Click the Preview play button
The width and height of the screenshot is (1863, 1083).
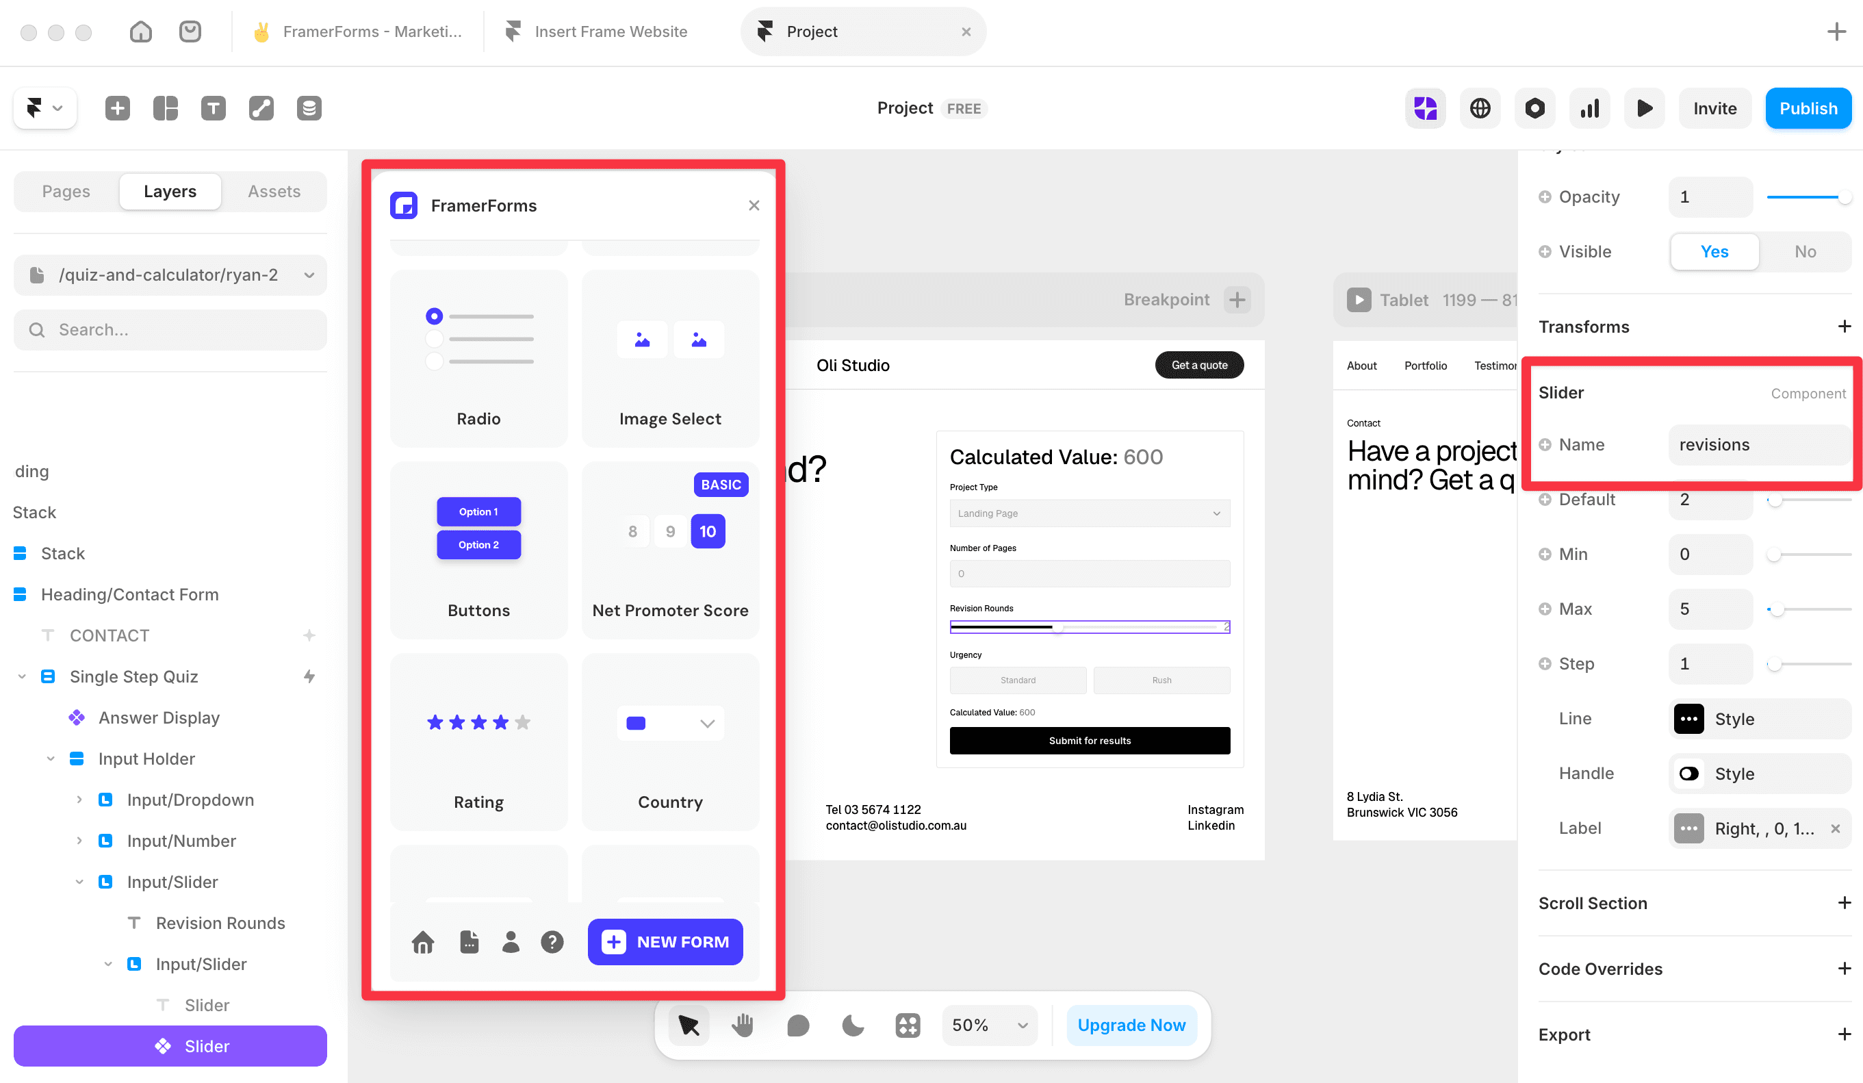tap(1644, 108)
